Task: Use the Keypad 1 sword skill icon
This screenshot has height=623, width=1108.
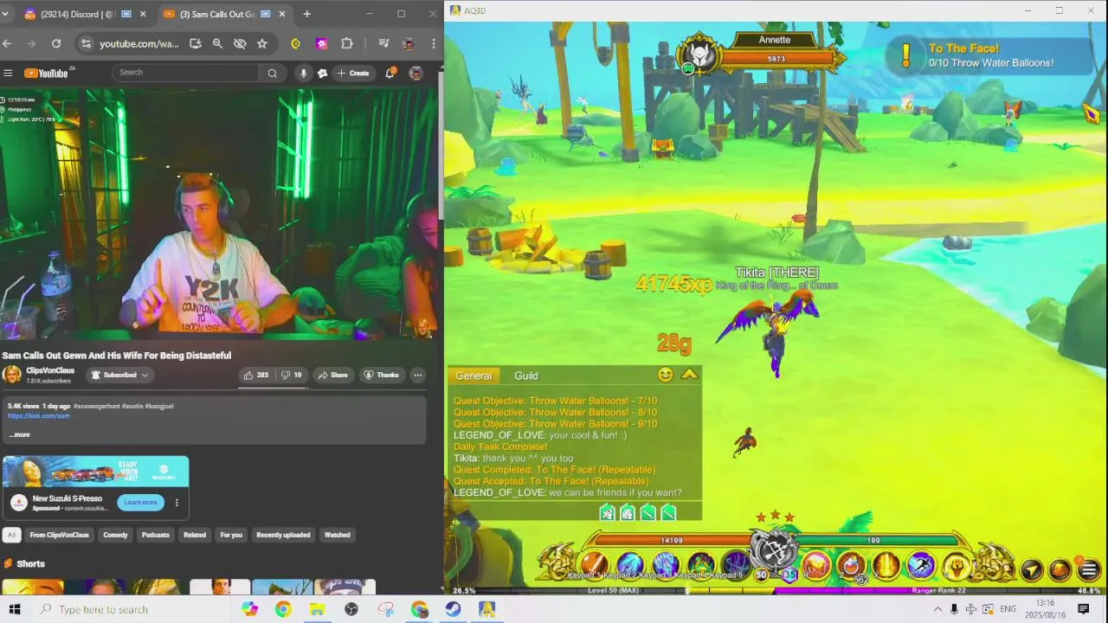Action: tap(594, 565)
